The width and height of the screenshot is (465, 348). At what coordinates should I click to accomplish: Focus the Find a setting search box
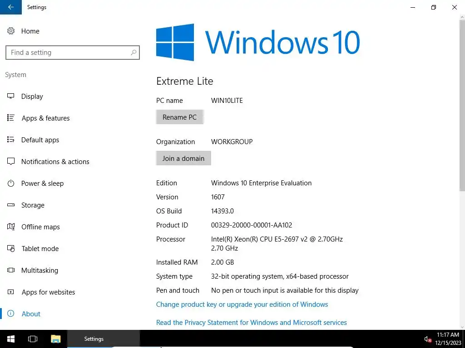tap(73, 53)
